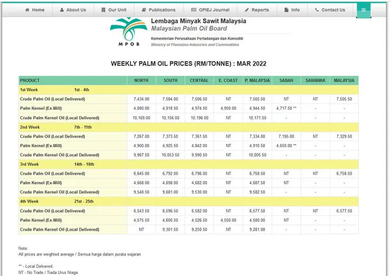This screenshot has width=391, height=276.
Task: Click the CENTRAL column header
Action: [x=199, y=80]
